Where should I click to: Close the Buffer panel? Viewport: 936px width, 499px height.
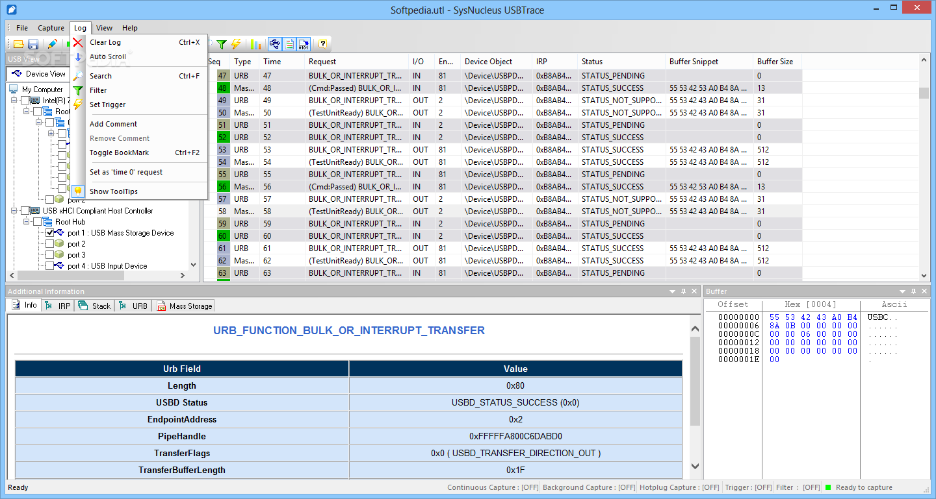tap(924, 291)
